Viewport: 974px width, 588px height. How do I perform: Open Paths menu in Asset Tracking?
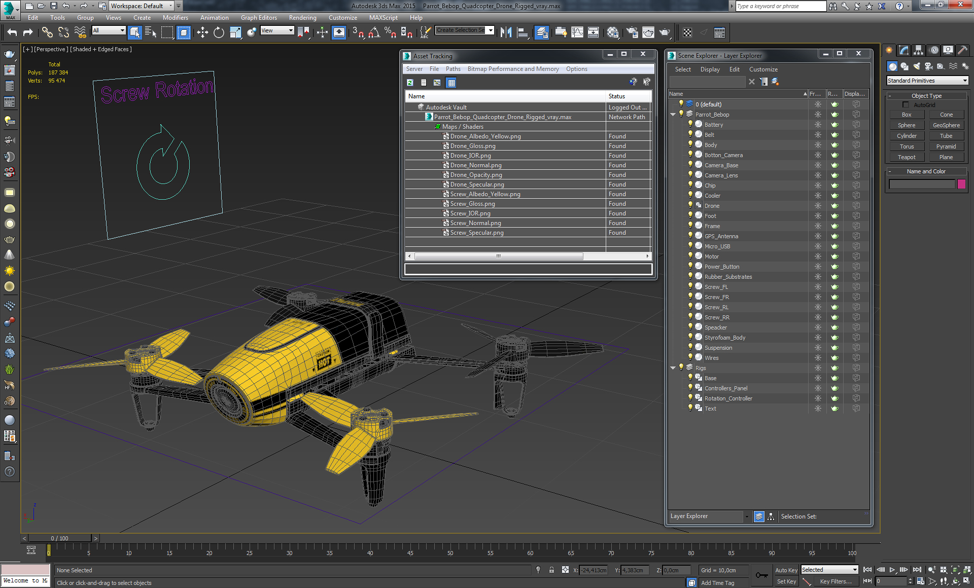coord(453,69)
